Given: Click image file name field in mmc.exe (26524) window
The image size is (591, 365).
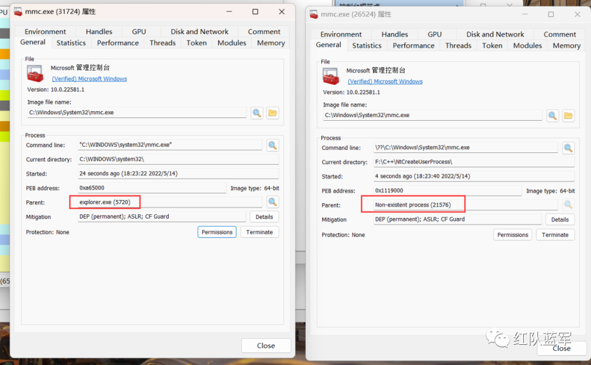Looking at the screenshot, I should [x=432, y=115].
